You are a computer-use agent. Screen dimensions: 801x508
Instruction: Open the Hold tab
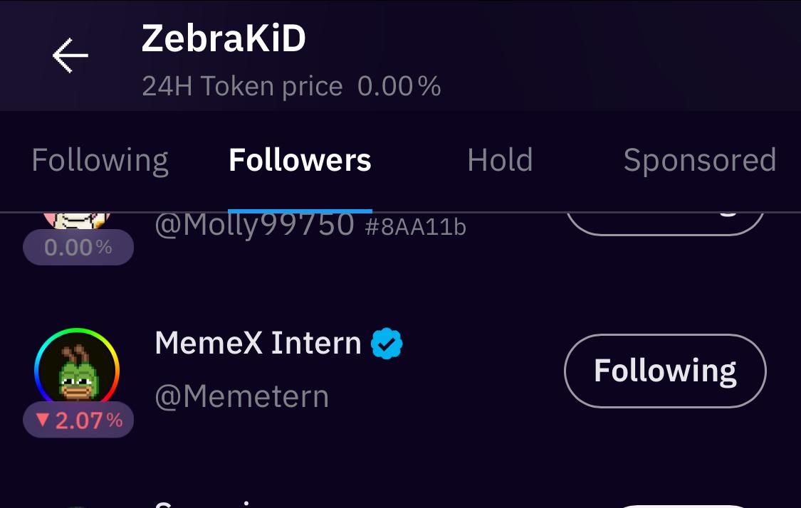[x=500, y=160]
